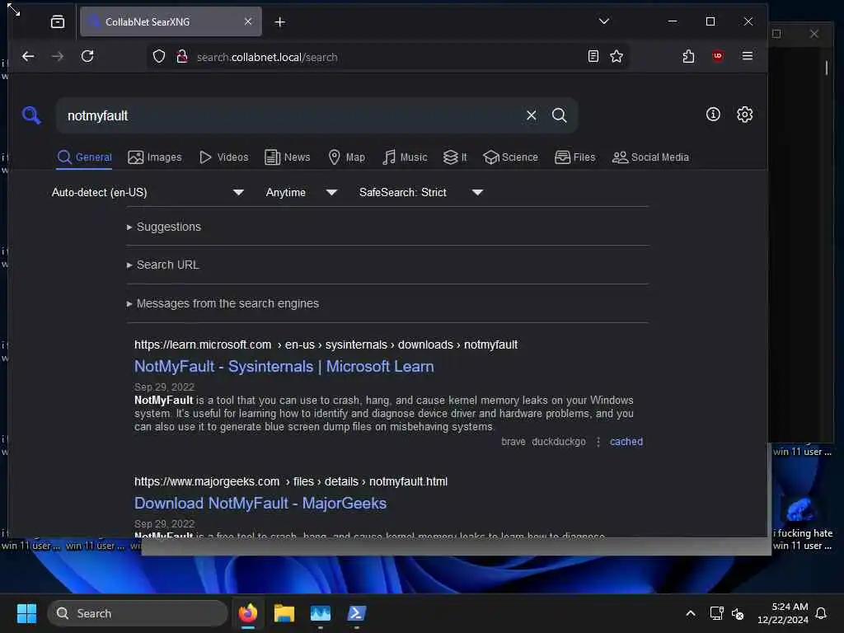Image resolution: width=844 pixels, height=633 pixels.
Task: Open the Microsoft result's three-dot options
Action: coord(598,442)
